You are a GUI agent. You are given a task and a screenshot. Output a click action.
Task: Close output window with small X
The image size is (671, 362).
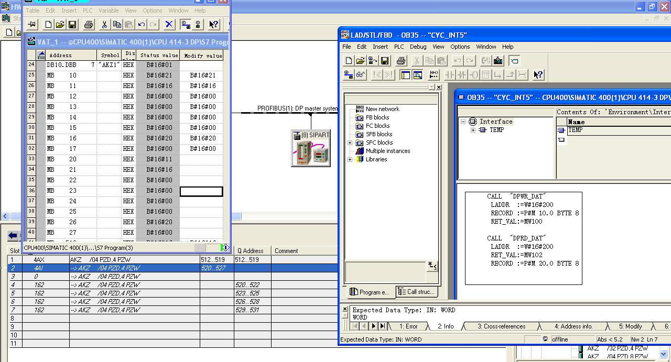click(345, 309)
